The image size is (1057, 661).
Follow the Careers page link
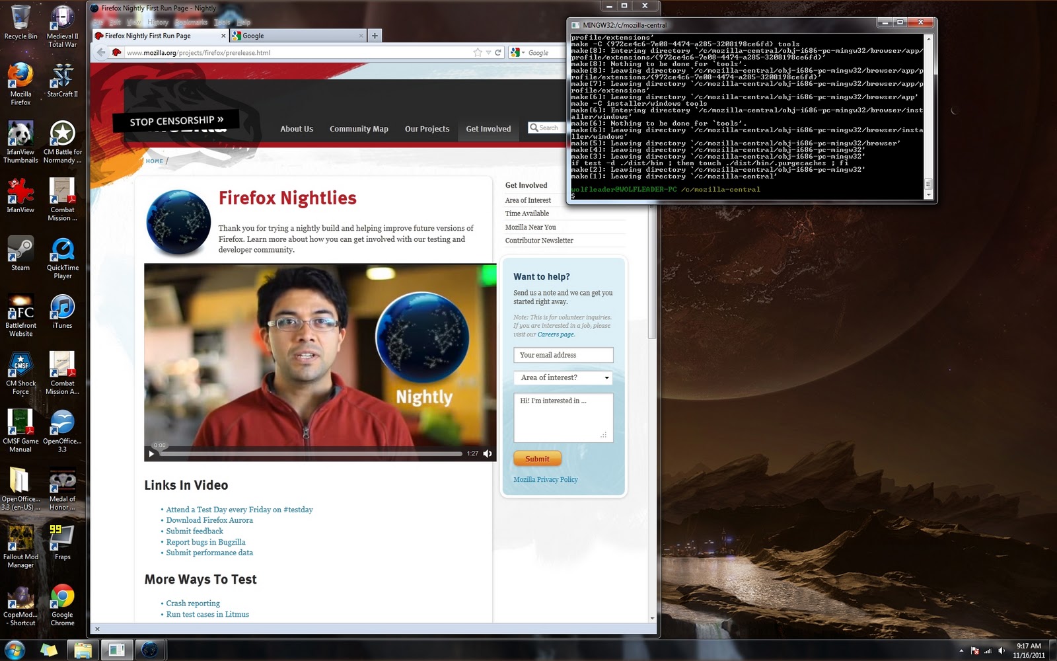click(x=556, y=334)
